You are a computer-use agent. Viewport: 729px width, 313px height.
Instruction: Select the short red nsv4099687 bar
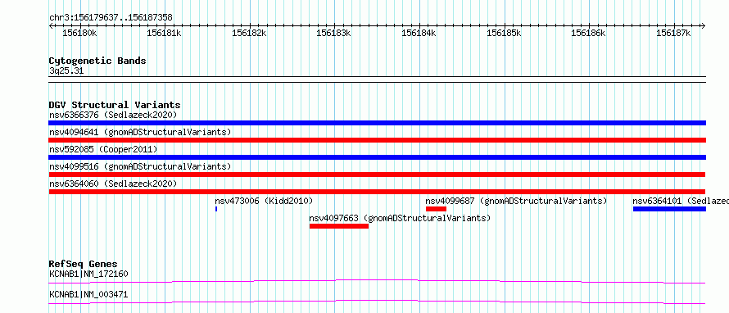[436, 209]
